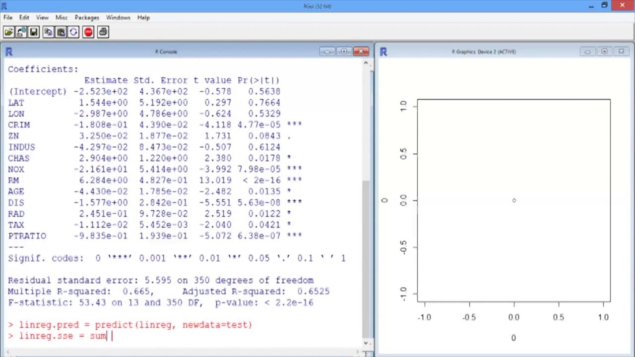Click the R logo in R Console title bar
Viewport: 635px width, 357px height.
[x=8, y=52]
